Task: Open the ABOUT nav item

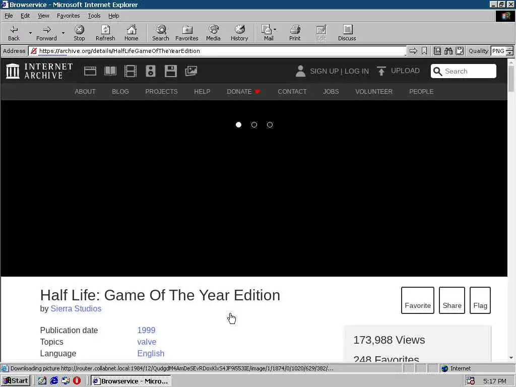Action: click(x=85, y=92)
